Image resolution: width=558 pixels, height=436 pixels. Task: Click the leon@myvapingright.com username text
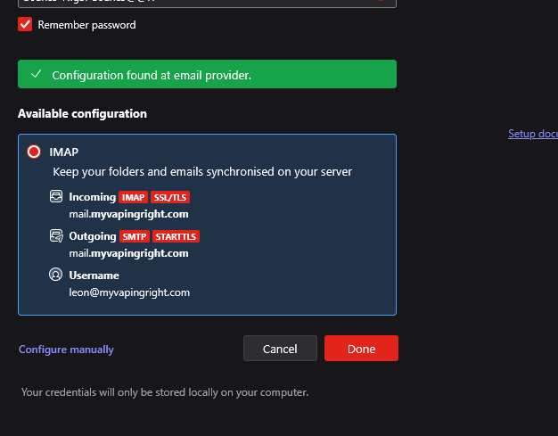[129, 292]
